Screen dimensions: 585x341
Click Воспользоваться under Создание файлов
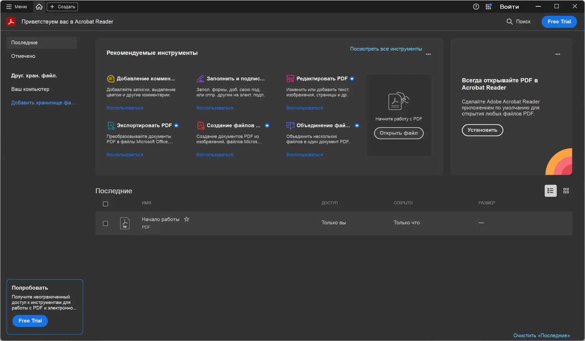point(215,155)
